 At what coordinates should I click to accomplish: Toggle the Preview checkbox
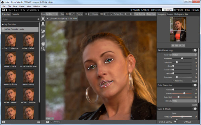tap(52, 122)
